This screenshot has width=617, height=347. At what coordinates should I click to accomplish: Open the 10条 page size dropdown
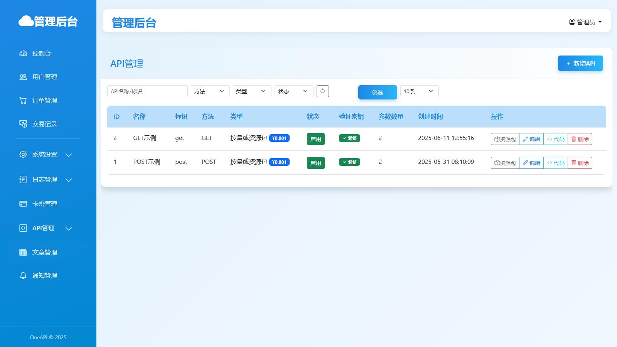(419, 91)
